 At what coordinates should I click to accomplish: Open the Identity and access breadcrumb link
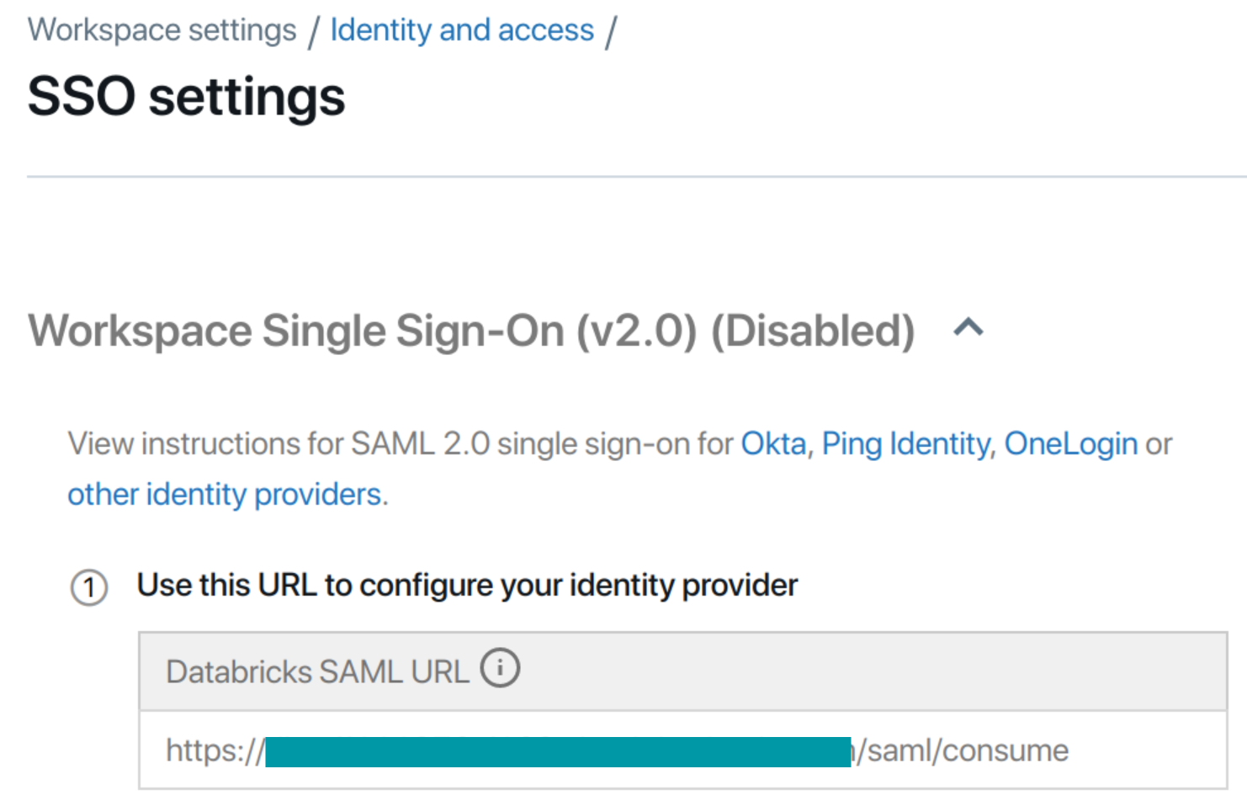(x=461, y=30)
